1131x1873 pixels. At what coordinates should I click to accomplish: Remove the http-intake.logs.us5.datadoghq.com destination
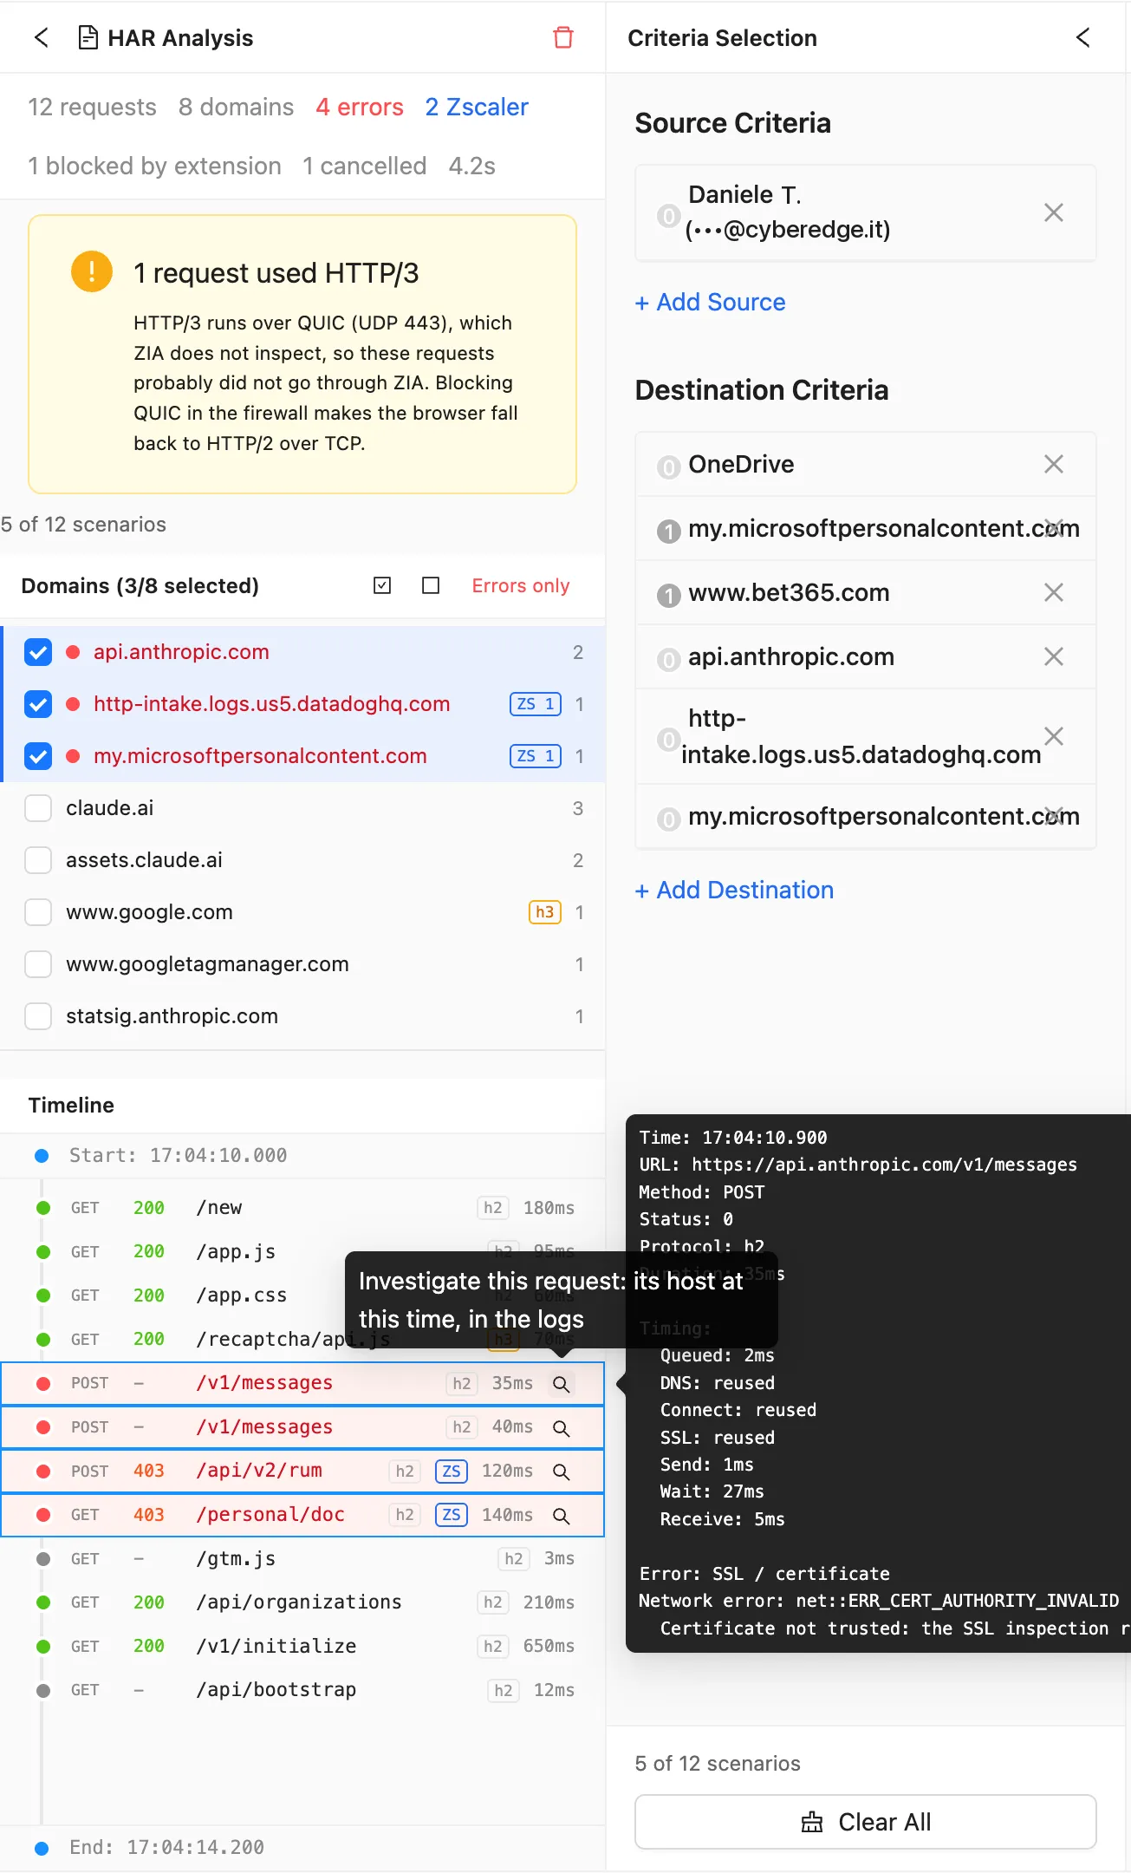point(1054,736)
